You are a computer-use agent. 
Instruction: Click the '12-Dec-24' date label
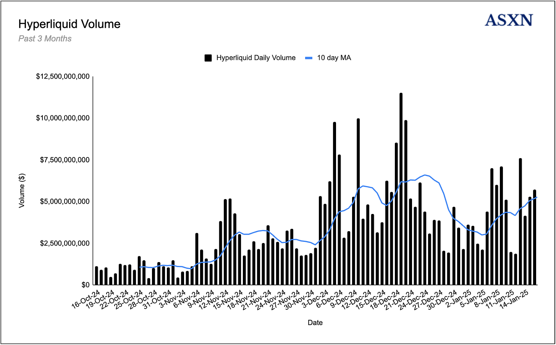pos(357,299)
